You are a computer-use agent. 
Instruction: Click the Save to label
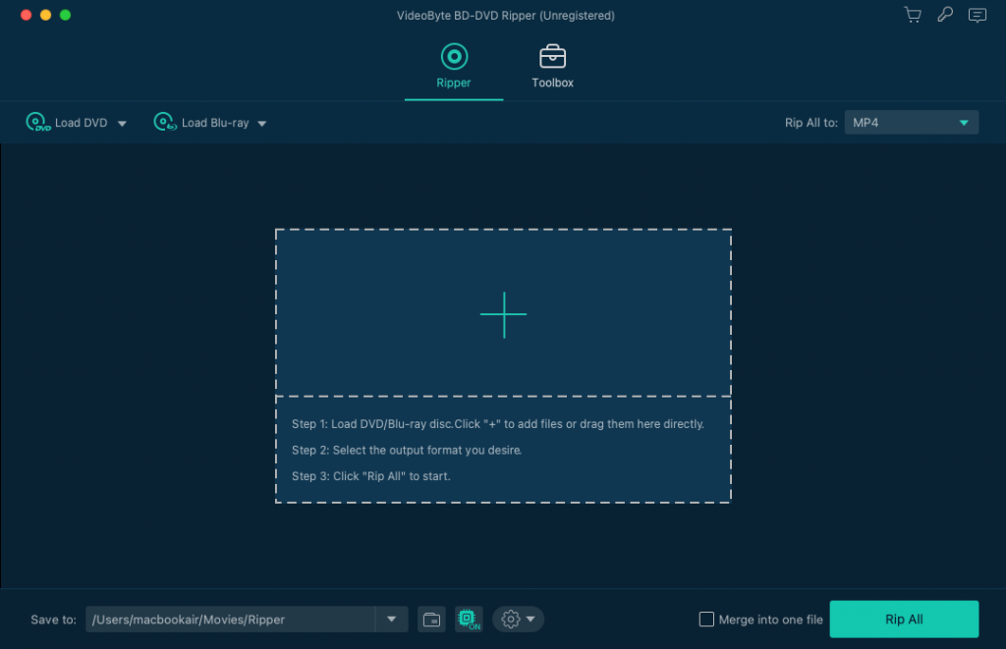[x=53, y=620]
